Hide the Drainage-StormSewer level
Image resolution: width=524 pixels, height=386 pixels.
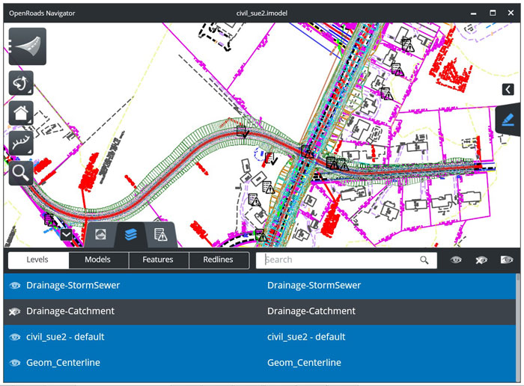pyautogui.click(x=15, y=286)
